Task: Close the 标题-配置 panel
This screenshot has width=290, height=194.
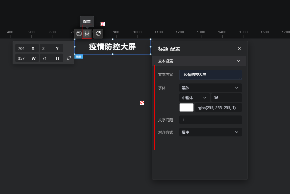Action: (x=239, y=49)
